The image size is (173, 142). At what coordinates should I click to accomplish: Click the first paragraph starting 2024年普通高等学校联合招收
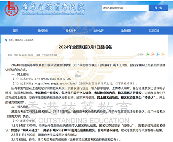pyautogui.click(x=85, y=68)
